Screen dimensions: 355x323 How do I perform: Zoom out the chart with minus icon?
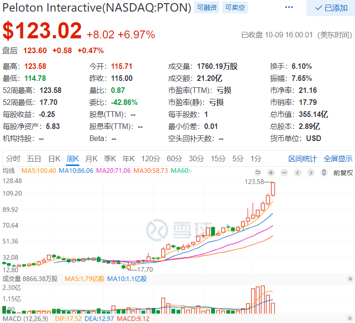tap(284, 173)
